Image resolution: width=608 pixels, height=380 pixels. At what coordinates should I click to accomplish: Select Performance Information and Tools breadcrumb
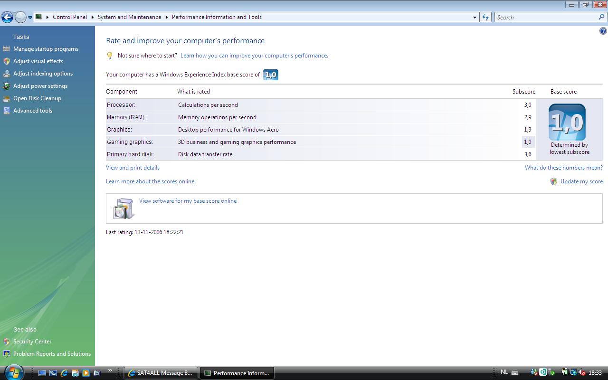(217, 17)
